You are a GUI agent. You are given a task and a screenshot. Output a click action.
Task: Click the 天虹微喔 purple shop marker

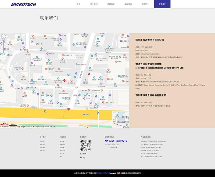coord(60,35)
